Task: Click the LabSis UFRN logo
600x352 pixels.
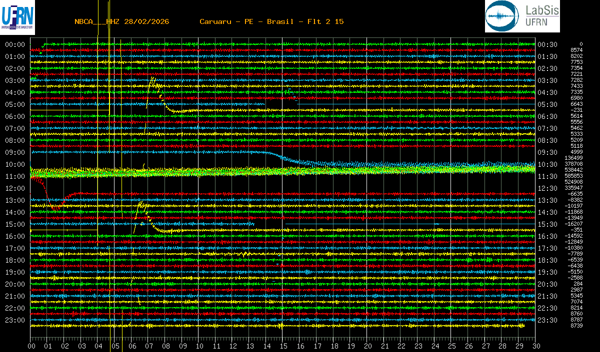Action: 522,16
